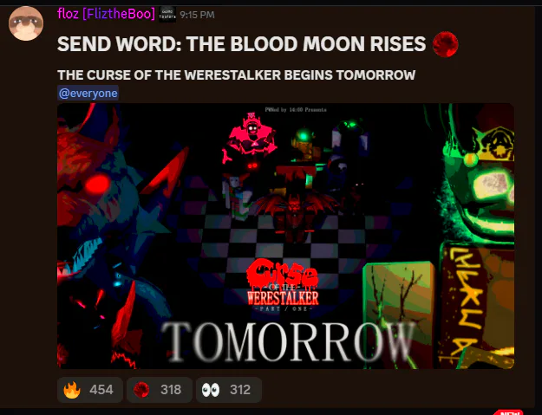The height and width of the screenshot is (415, 542).
Task: Open the floz [FliztheBoo] username popout
Action: (106, 14)
